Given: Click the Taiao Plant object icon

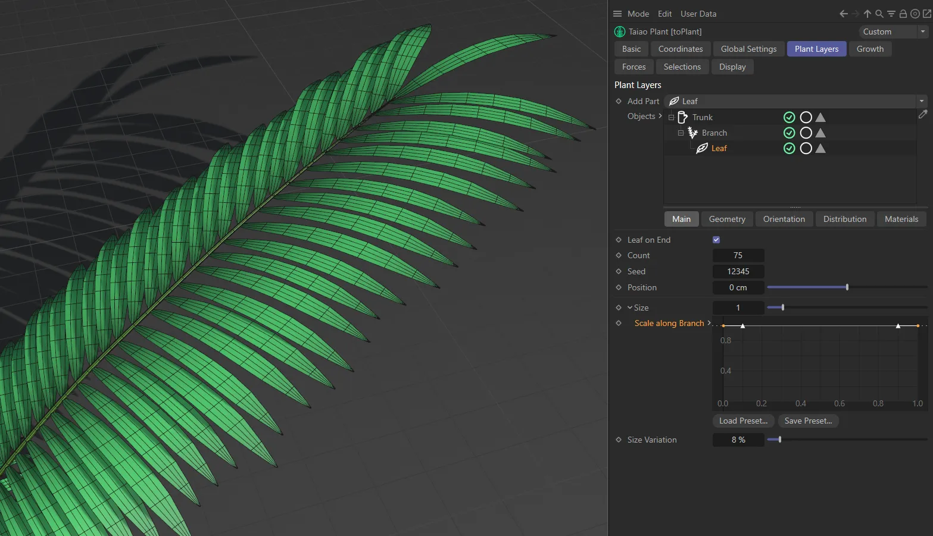Looking at the screenshot, I should click(619, 32).
